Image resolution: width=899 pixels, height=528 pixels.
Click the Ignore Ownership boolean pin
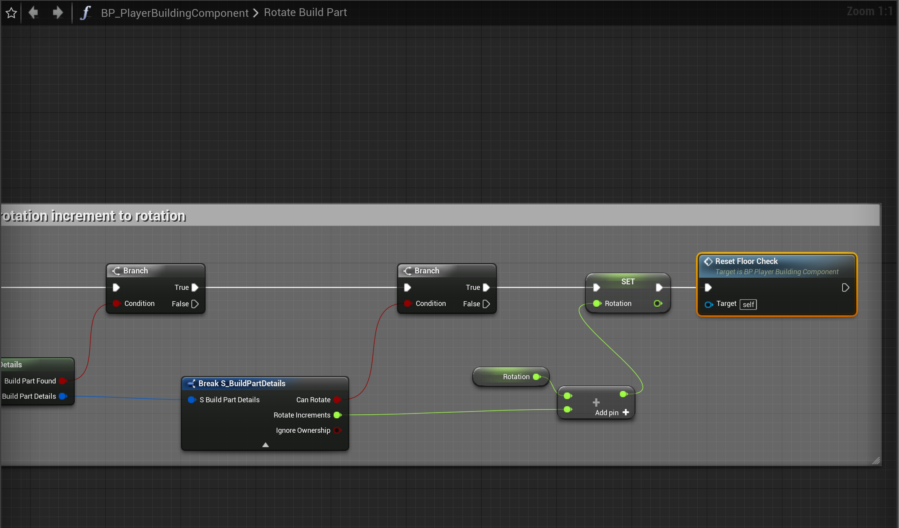337,430
